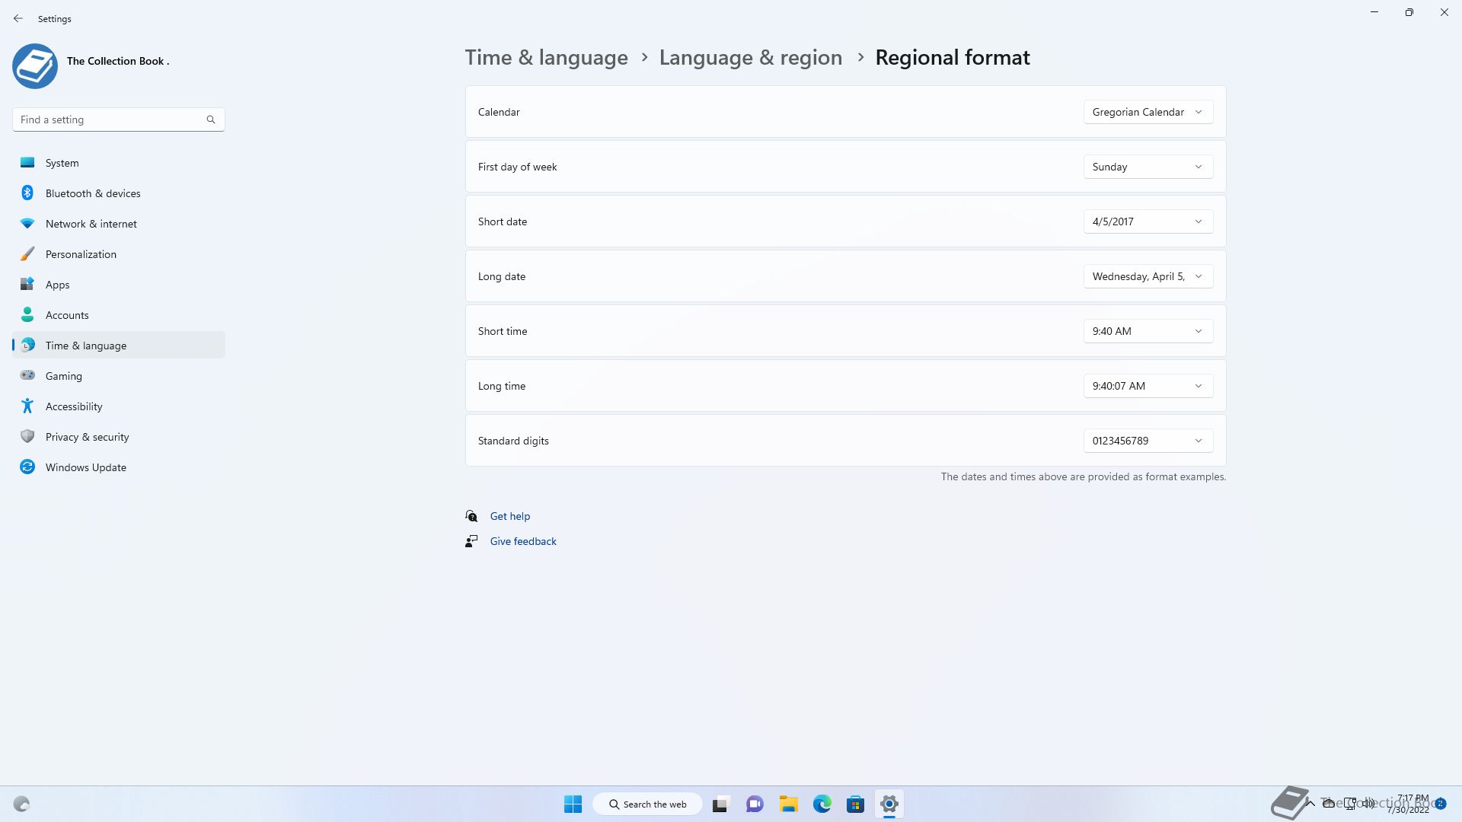Open the Calendar dropdown Gregorian Calendar
Screen dimensions: 1462x822
tap(1148, 112)
